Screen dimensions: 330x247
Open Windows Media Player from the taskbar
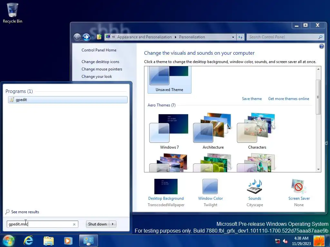(x=68, y=241)
